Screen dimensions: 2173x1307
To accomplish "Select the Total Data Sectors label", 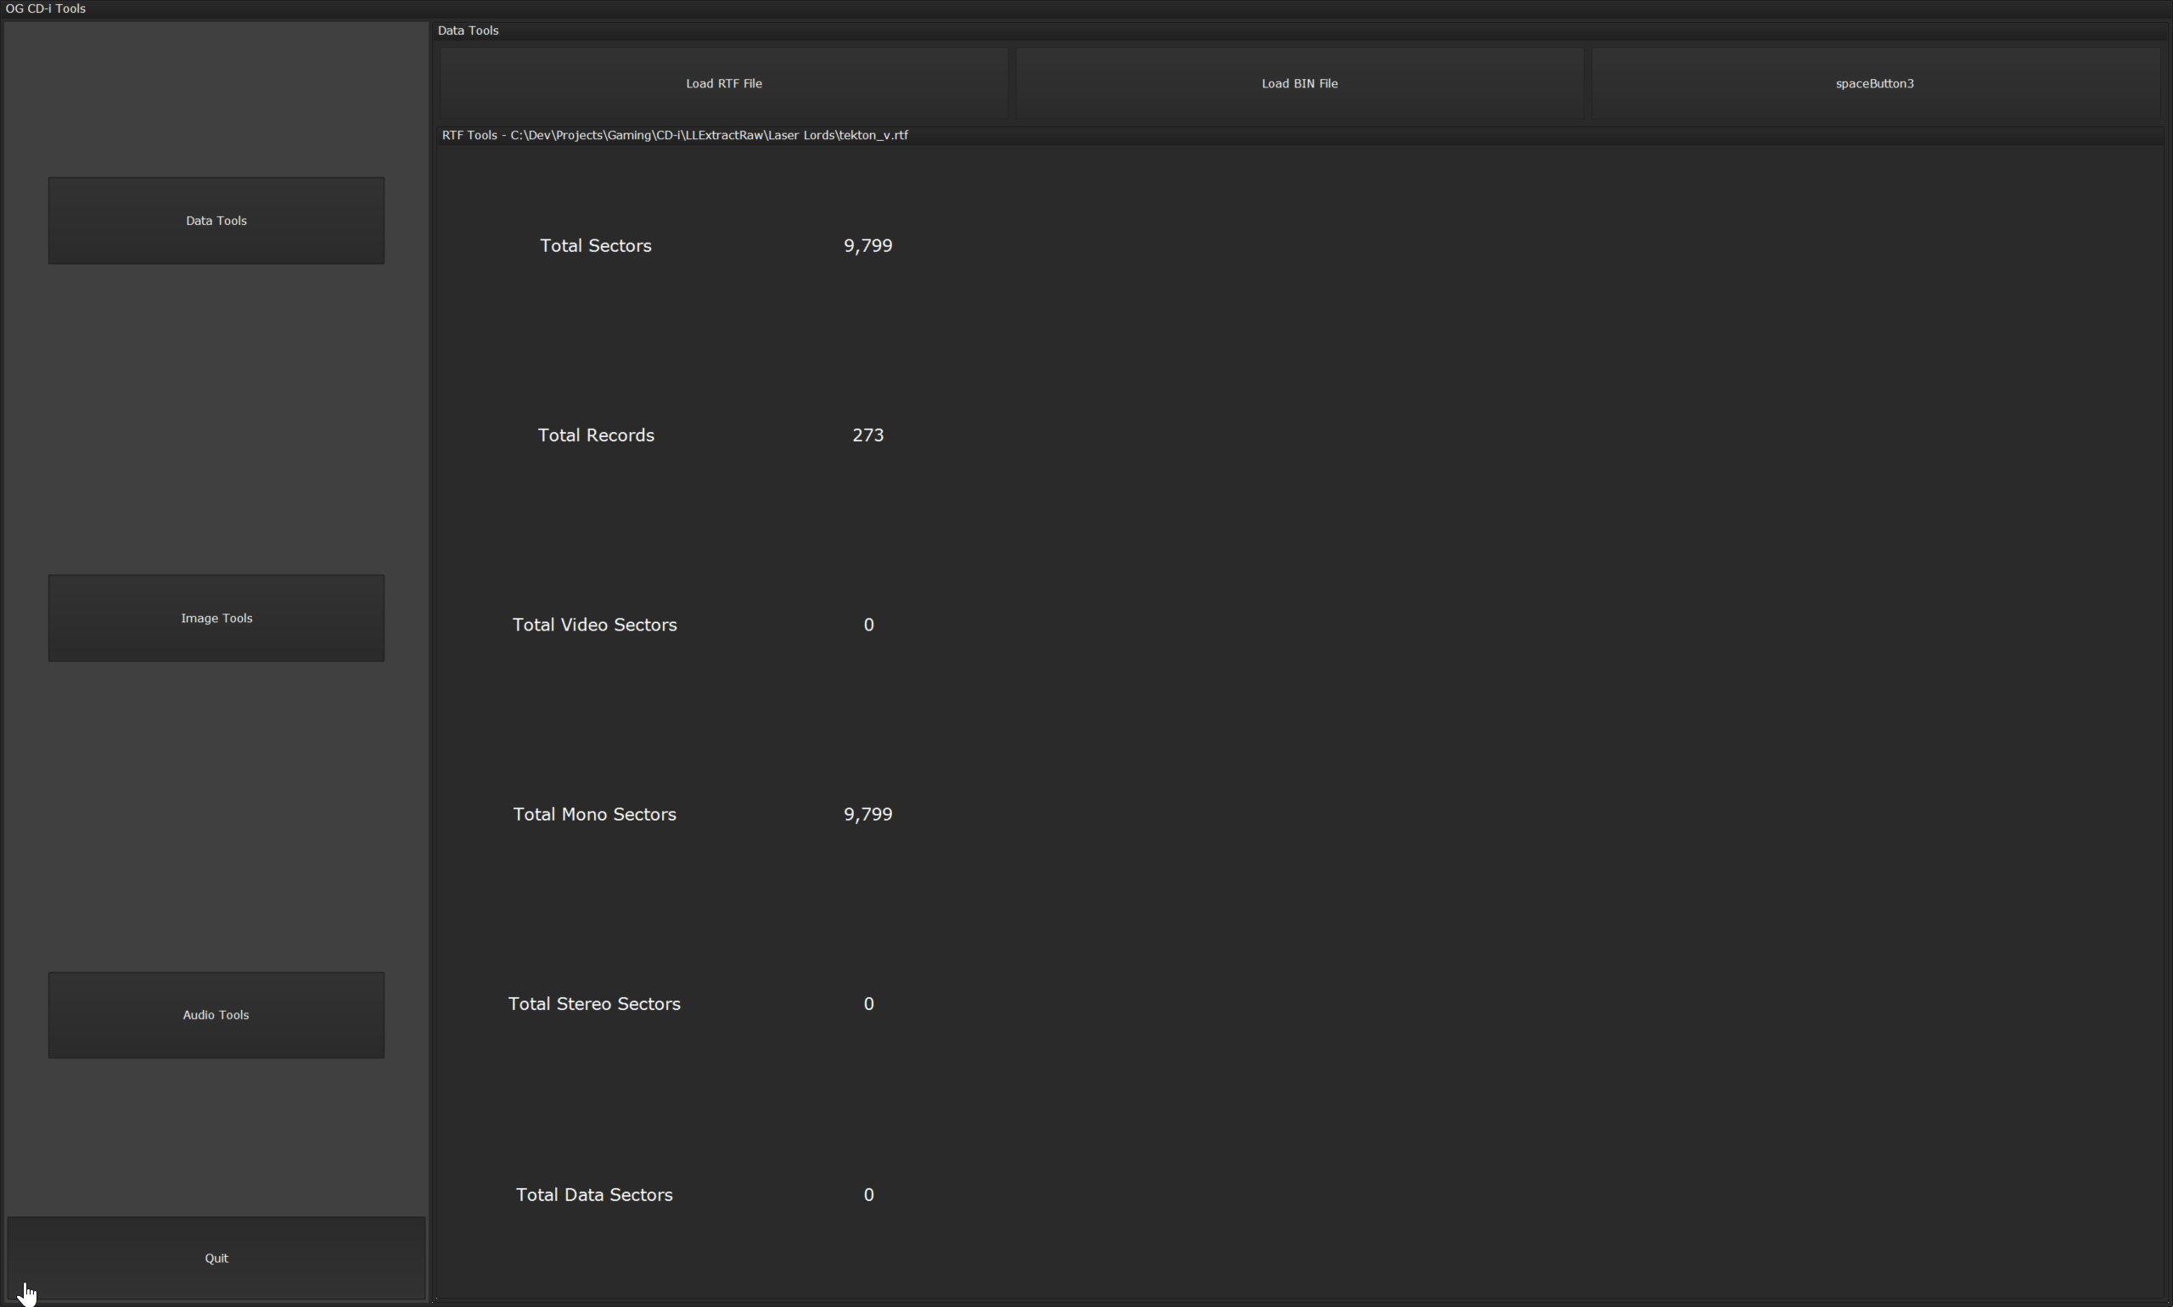I will [593, 1194].
